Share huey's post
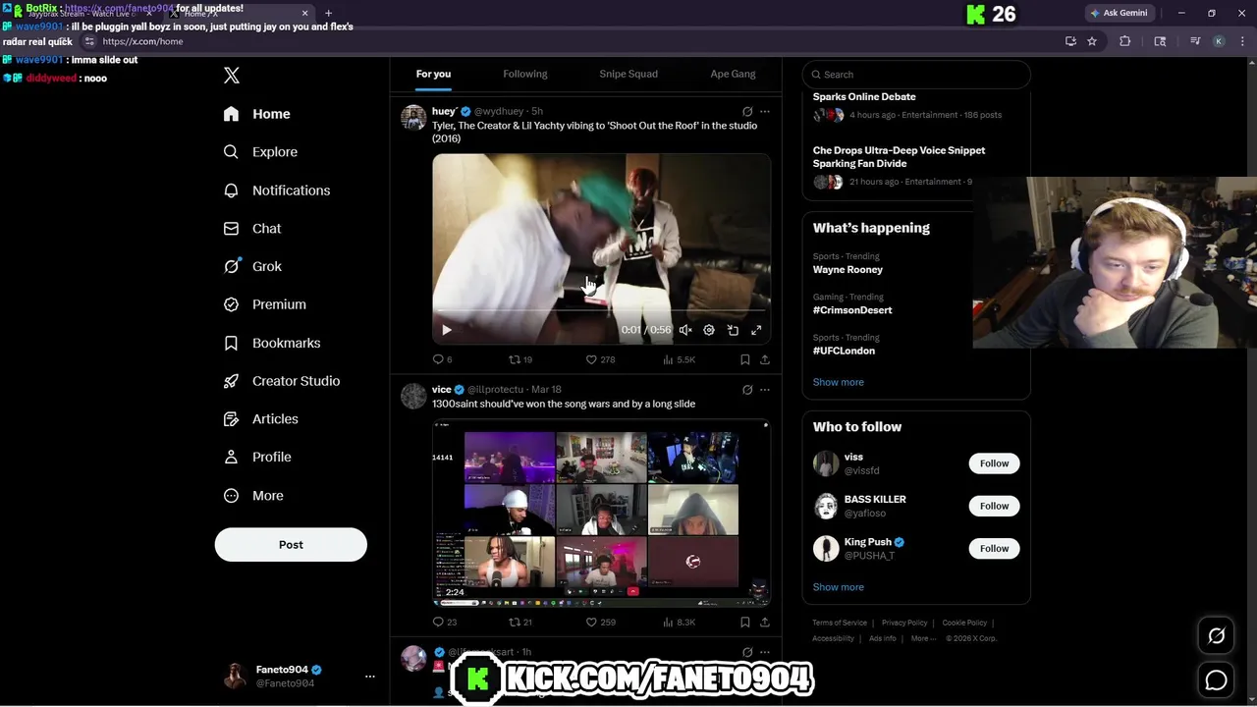The height and width of the screenshot is (707, 1257). [x=765, y=359]
